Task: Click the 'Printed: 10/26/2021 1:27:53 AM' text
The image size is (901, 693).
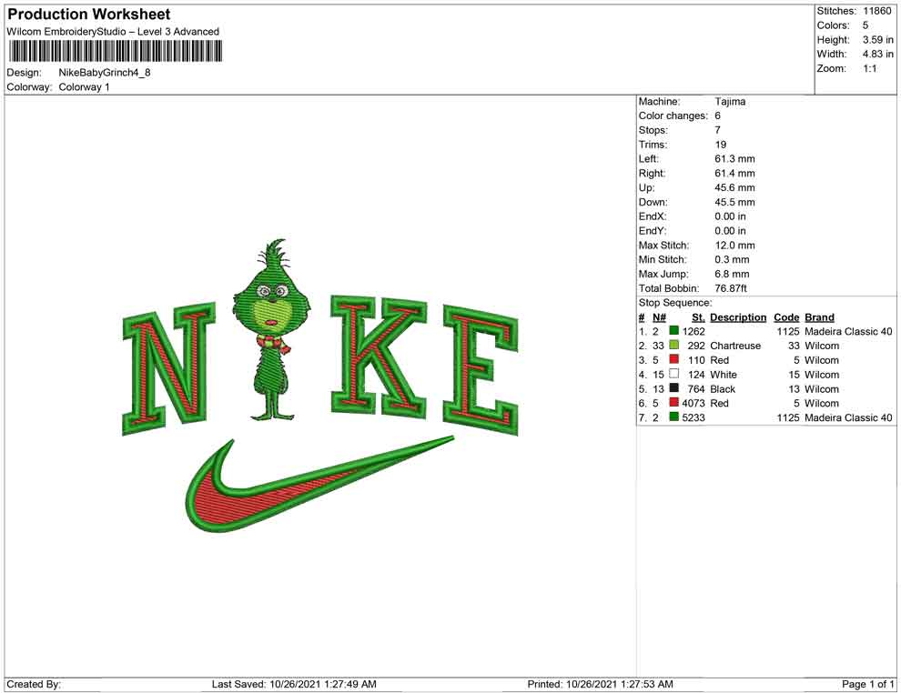Action: click(601, 684)
